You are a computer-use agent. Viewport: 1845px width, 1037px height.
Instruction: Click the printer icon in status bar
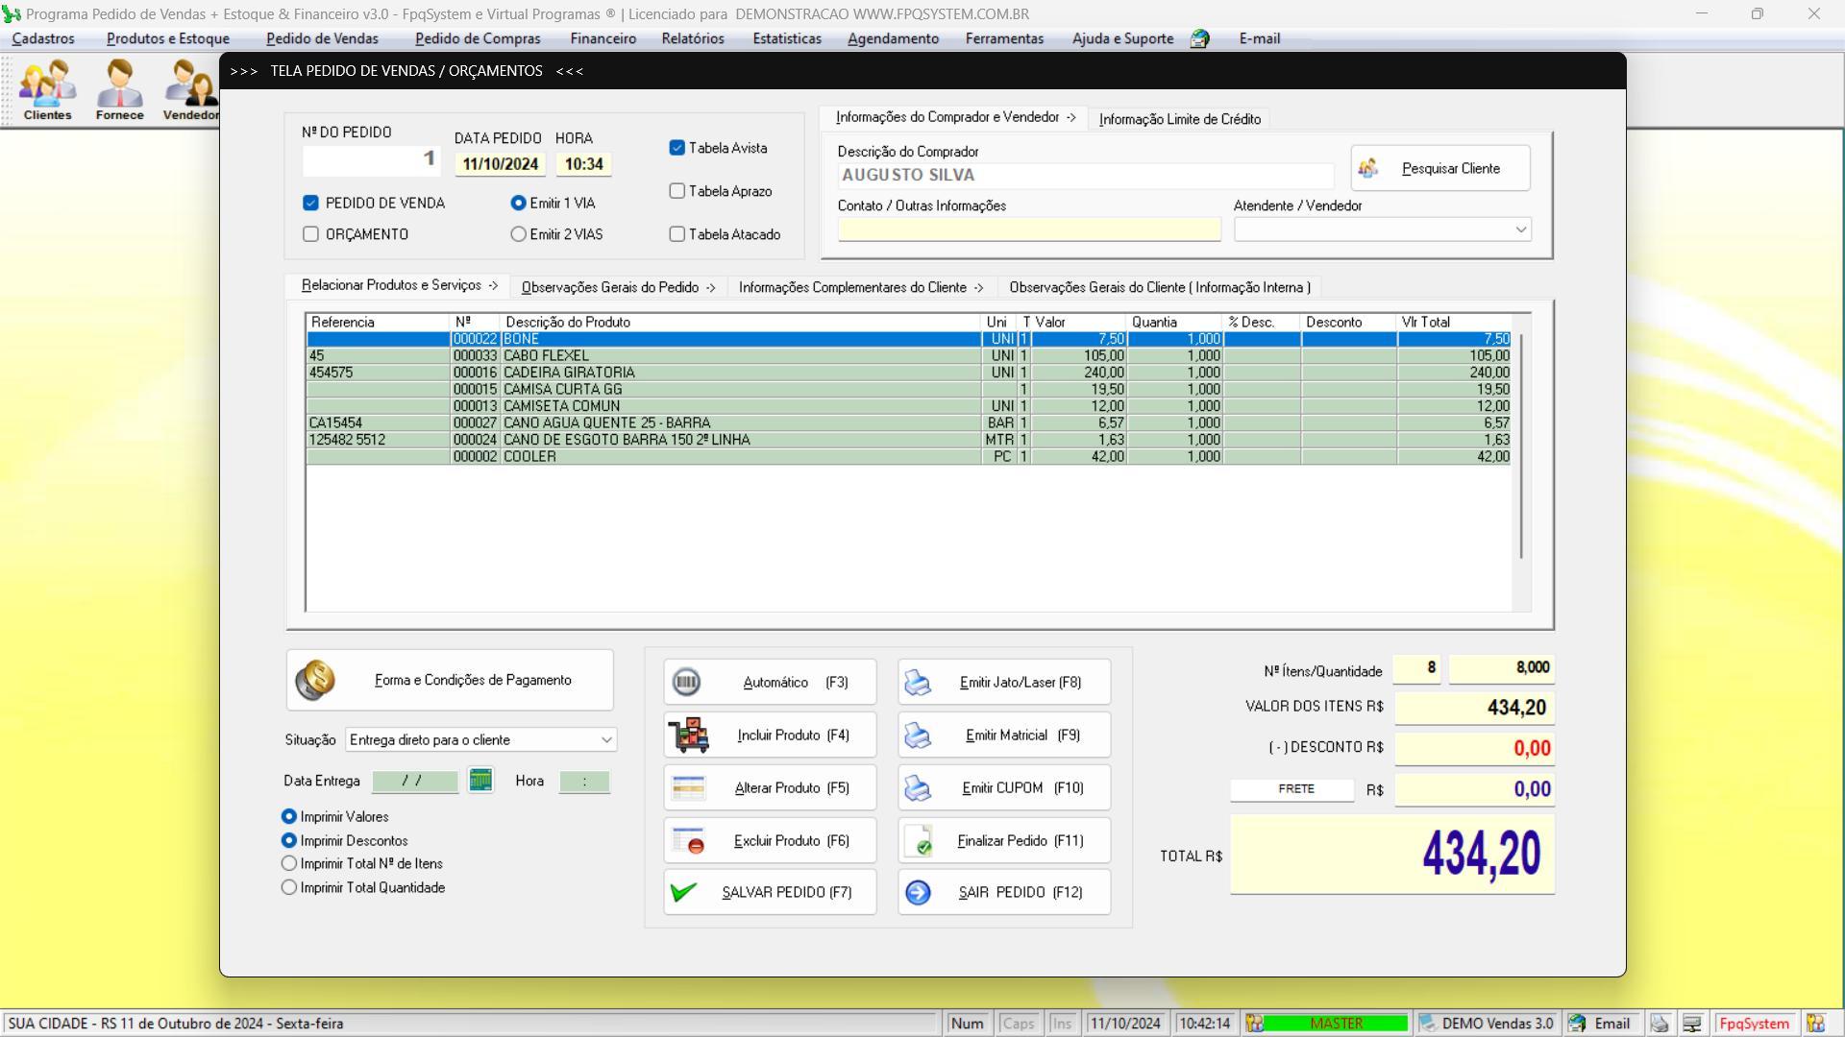tap(1660, 1024)
